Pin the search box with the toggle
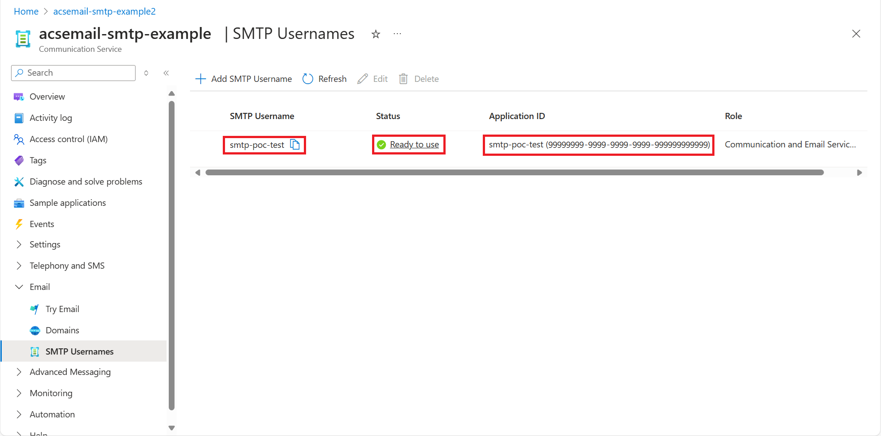The image size is (881, 436). (x=146, y=73)
